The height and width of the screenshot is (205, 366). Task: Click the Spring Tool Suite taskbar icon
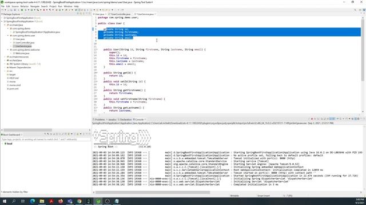pyautogui.click(x=98, y=201)
